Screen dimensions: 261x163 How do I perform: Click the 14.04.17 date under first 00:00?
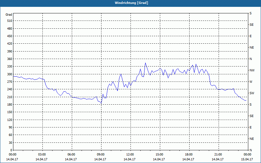(x=12, y=159)
